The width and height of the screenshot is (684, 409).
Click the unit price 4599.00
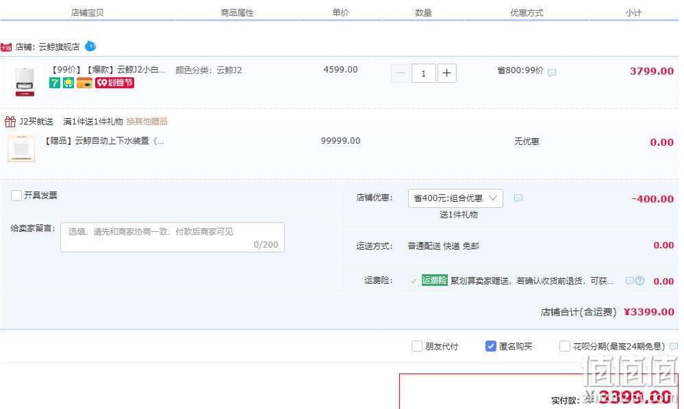(x=341, y=70)
